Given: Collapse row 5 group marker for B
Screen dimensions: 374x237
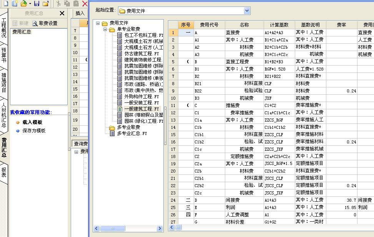Looking at the screenshot, I should (188, 62).
